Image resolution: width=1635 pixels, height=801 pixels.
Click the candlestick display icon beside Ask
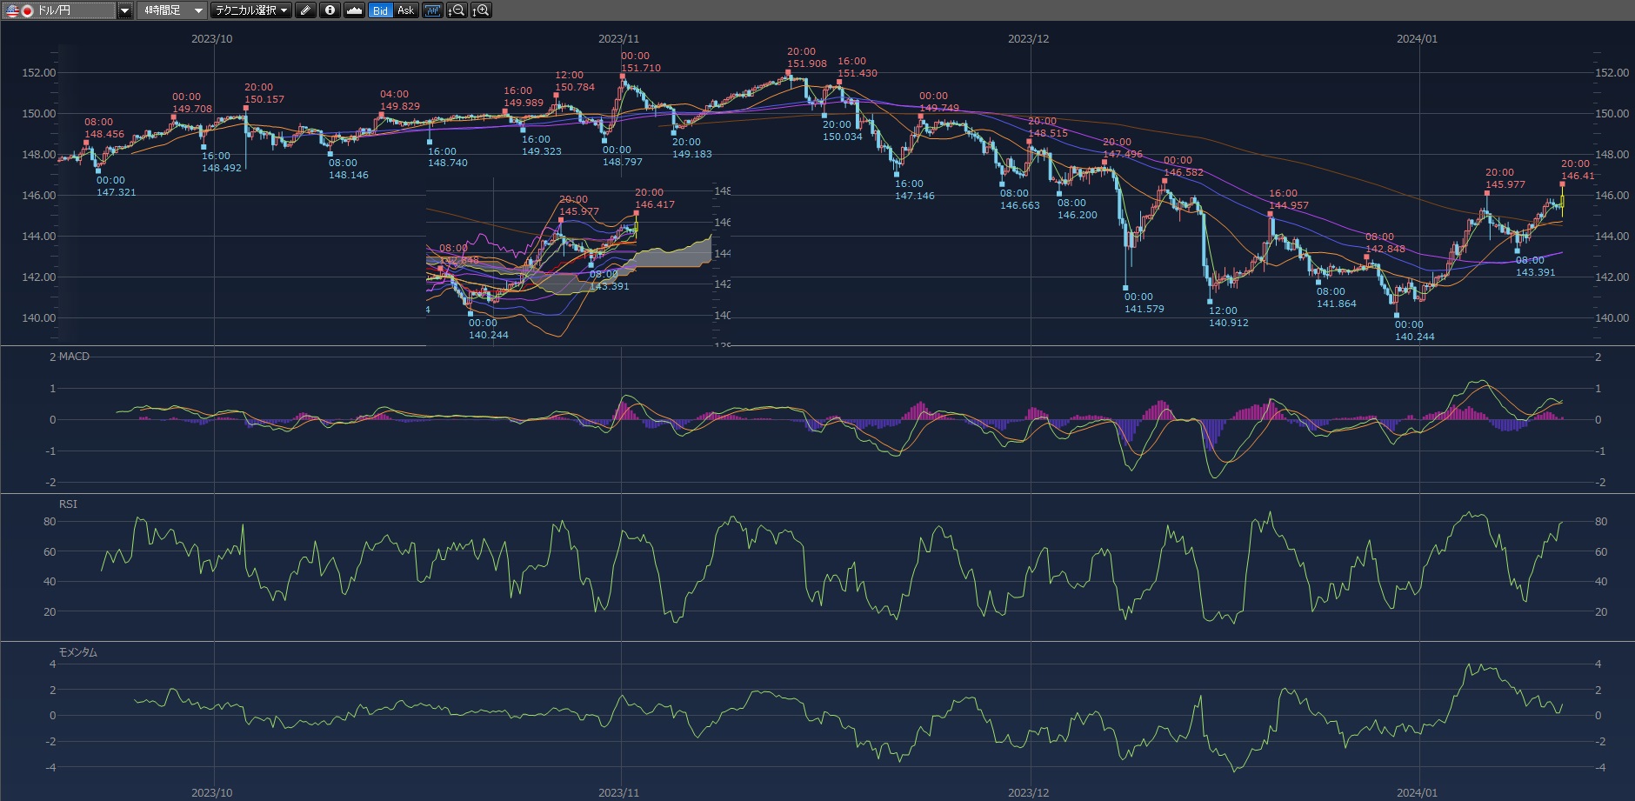tap(432, 10)
